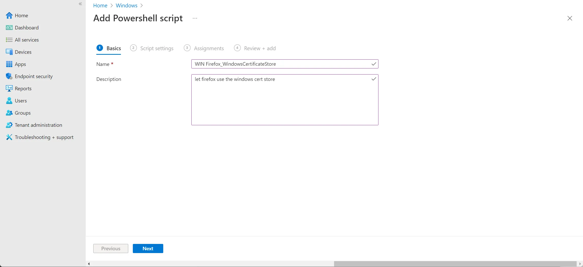
Task: Click the Description field validation checkmark
Action: point(374,79)
